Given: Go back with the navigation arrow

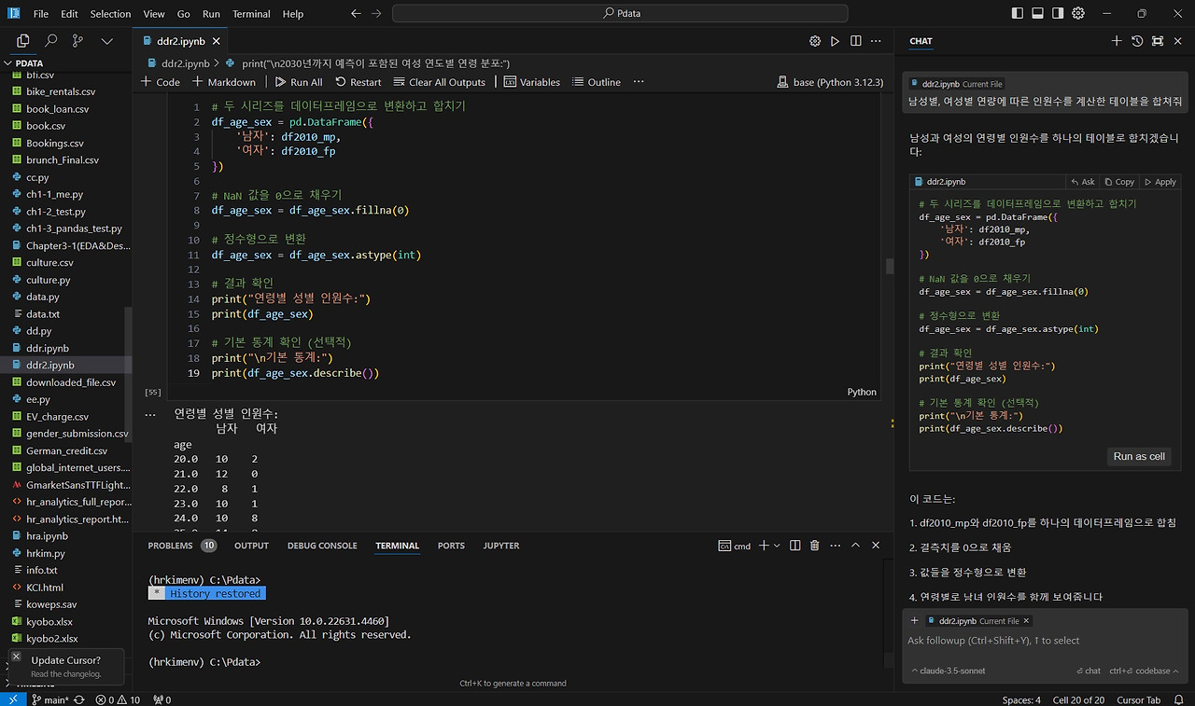Looking at the screenshot, I should (x=356, y=14).
